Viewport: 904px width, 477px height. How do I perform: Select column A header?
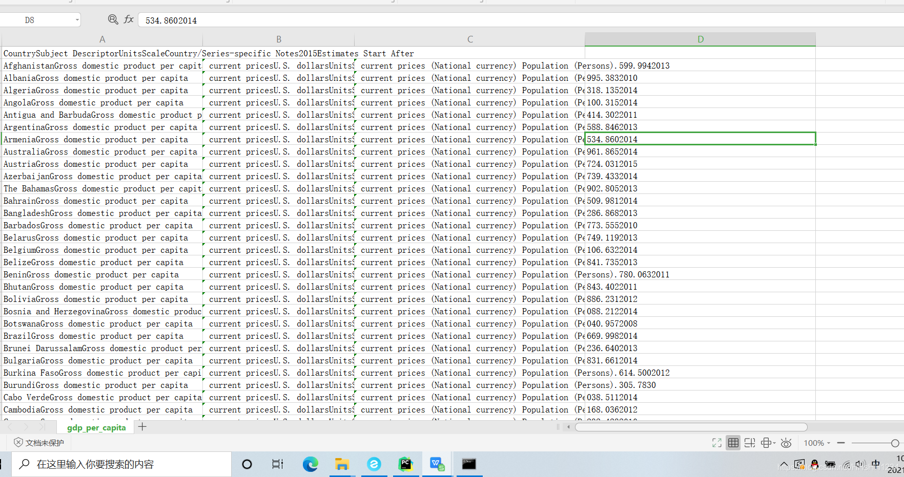(102, 39)
